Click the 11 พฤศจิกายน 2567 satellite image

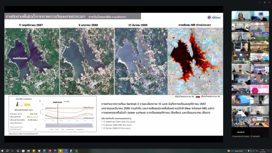[32, 61]
